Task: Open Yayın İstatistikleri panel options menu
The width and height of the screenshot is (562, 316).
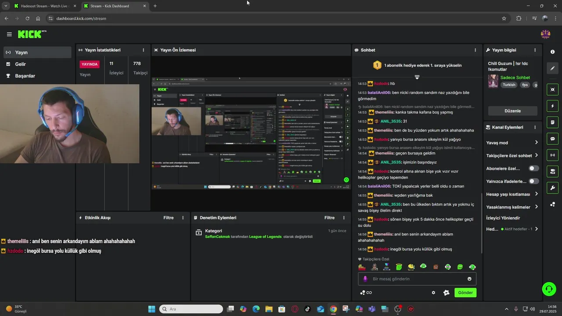Action: coord(143,50)
